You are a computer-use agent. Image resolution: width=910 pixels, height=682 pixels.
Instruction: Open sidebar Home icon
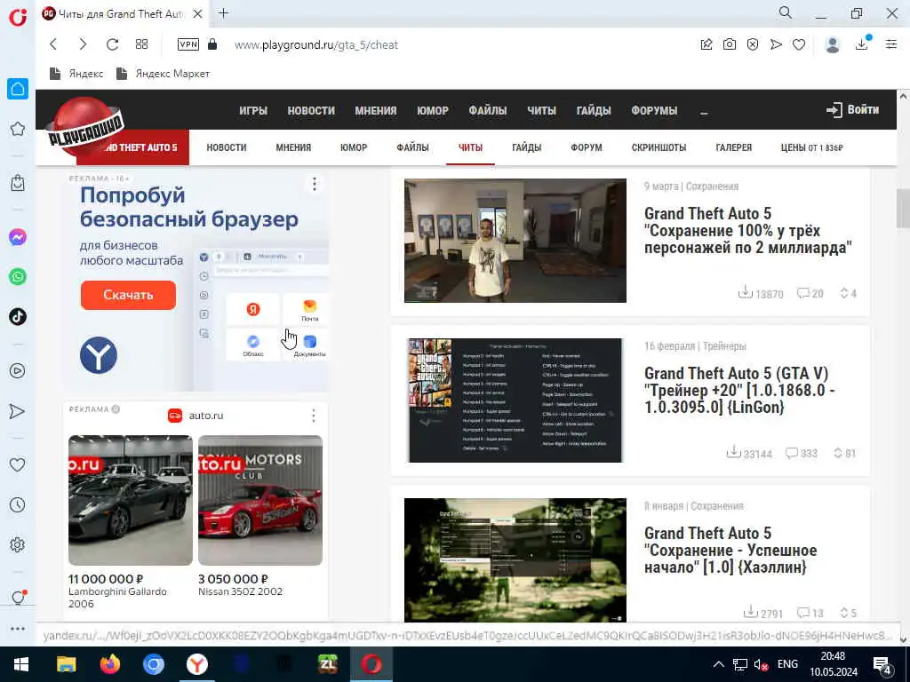(18, 89)
